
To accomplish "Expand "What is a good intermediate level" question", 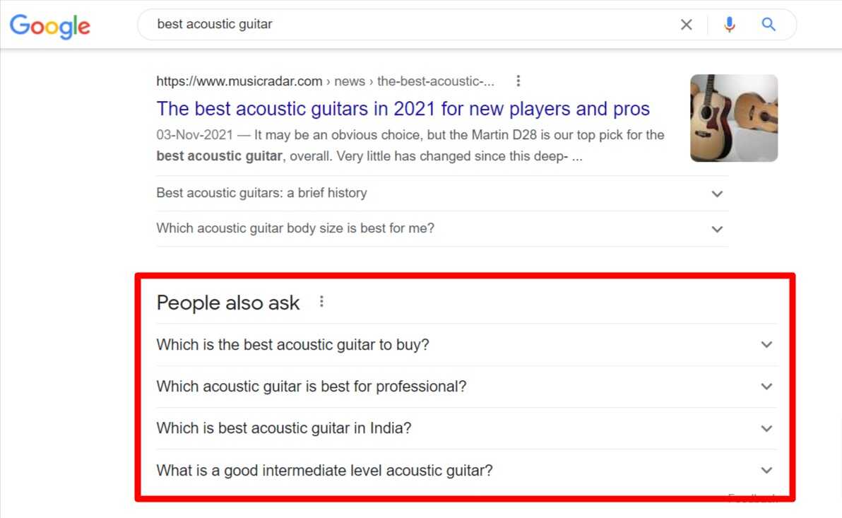I will [x=324, y=470].
